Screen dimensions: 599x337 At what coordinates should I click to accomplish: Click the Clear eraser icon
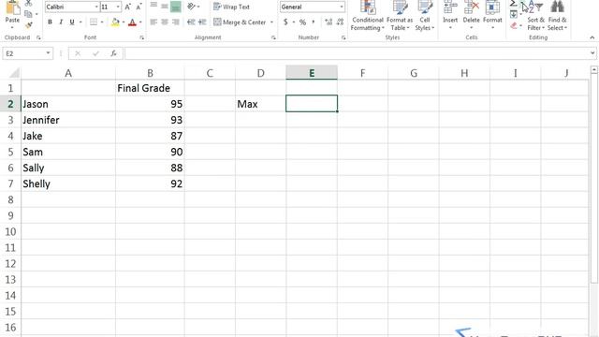pyautogui.click(x=514, y=25)
